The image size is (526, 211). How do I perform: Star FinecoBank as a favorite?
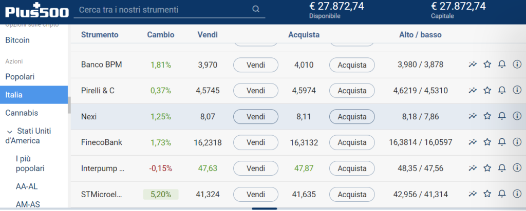point(487,142)
